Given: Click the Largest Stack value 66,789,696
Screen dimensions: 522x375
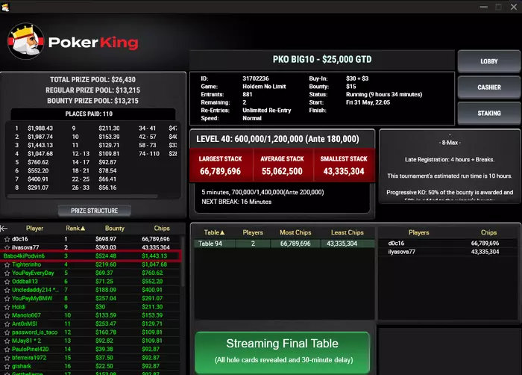Looking at the screenshot, I should [x=221, y=172].
